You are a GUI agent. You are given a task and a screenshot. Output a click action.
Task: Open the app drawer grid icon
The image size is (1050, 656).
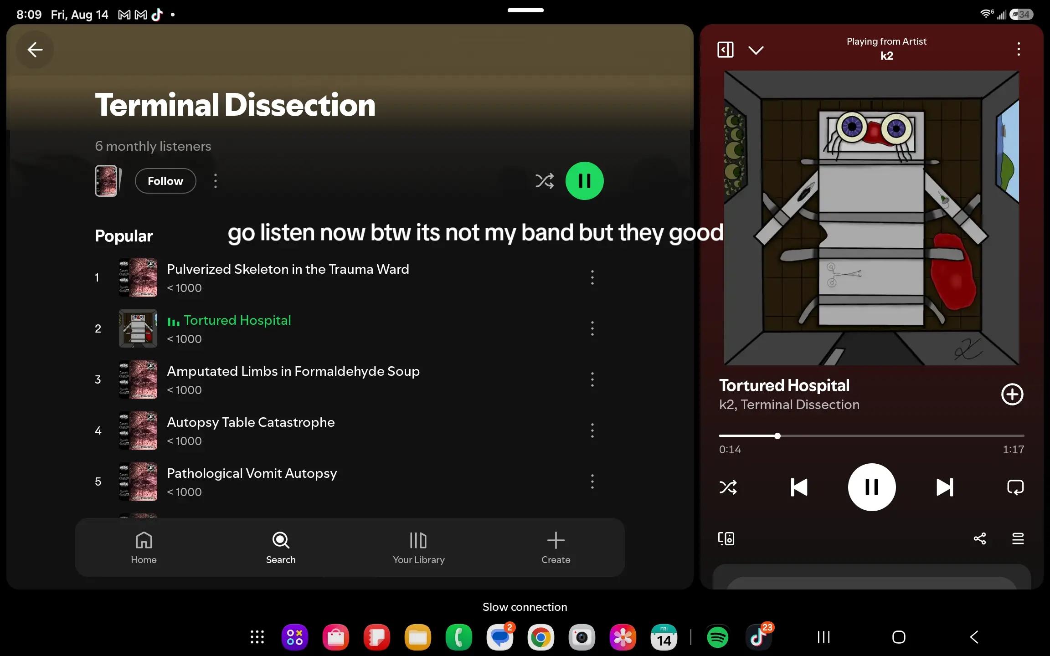[x=257, y=637]
